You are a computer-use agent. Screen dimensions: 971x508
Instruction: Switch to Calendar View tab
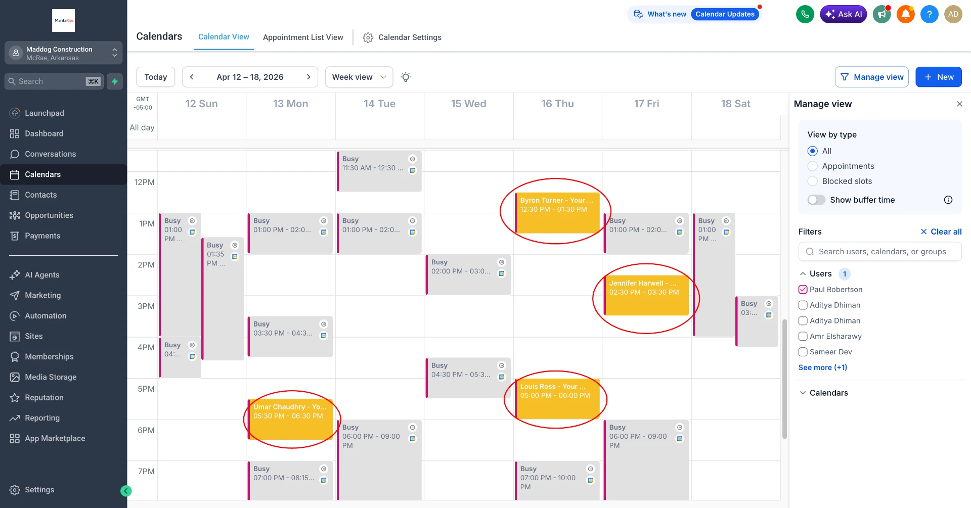coord(224,37)
